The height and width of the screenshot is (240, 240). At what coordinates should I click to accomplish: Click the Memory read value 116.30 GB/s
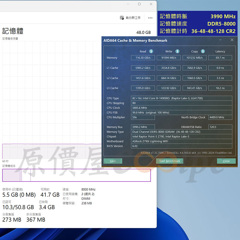143,58
